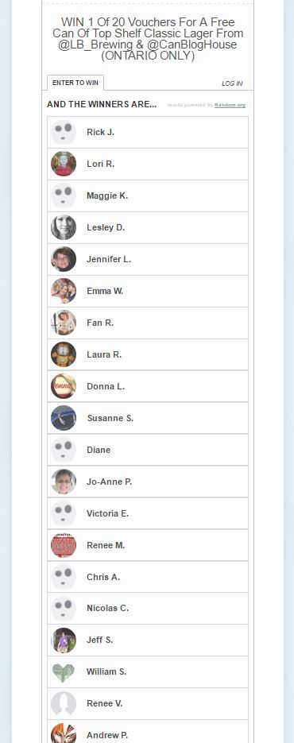Select the Jo-Anne P. winner entry
This screenshot has height=743, width=294.
[148, 482]
